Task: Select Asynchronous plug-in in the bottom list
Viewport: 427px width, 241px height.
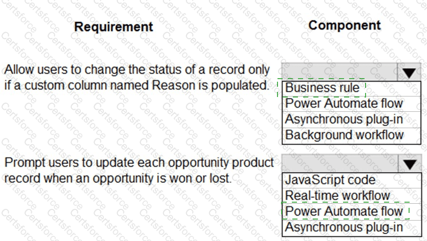Action: (x=344, y=227)
